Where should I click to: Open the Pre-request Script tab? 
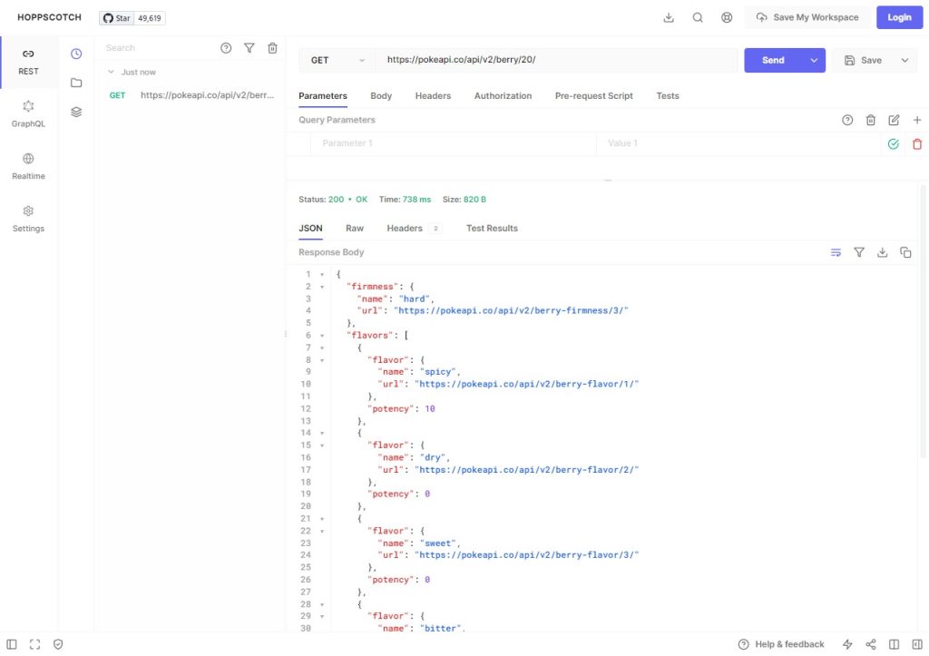point(593,96)
